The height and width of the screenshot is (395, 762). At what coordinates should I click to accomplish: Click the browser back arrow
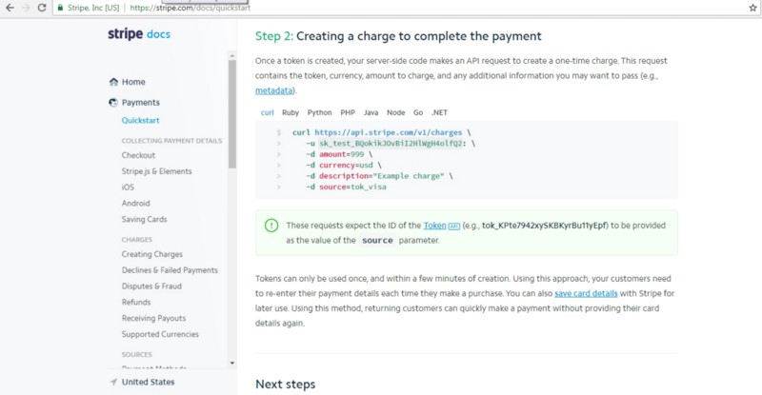point(9,7)
